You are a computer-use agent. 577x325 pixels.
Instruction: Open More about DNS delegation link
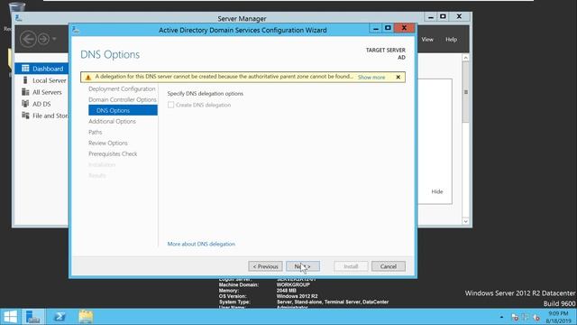tap(201, 244)
